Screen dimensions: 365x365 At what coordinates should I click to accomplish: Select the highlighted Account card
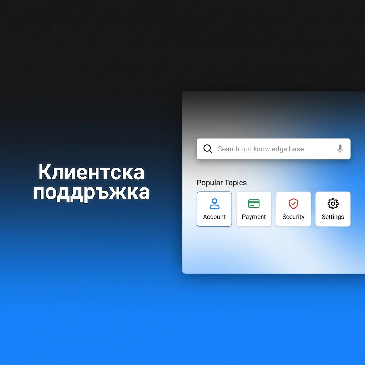point(214,209)
